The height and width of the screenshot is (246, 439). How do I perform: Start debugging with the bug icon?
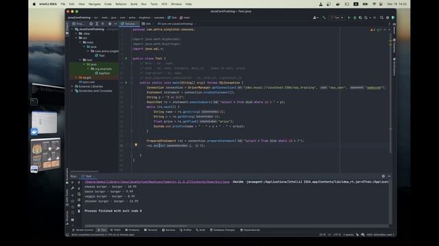(355, 18)
